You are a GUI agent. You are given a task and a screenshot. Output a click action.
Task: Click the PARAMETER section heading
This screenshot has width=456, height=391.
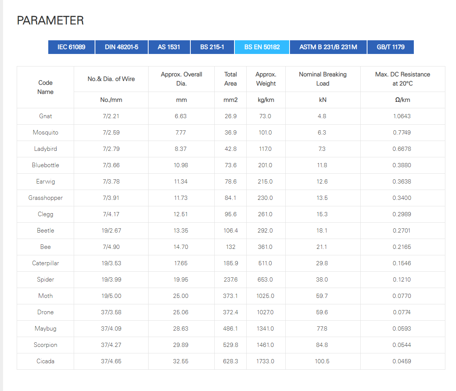[50, 21]
